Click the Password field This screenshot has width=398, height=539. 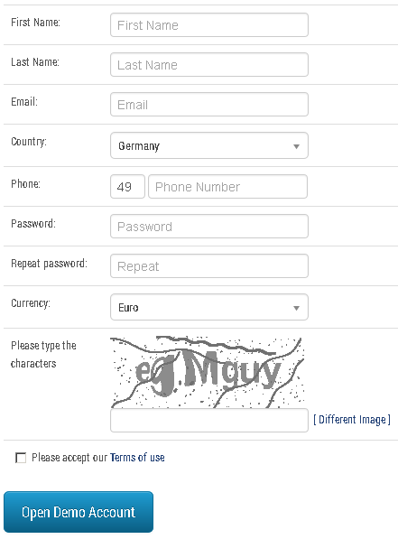[209, 227]
